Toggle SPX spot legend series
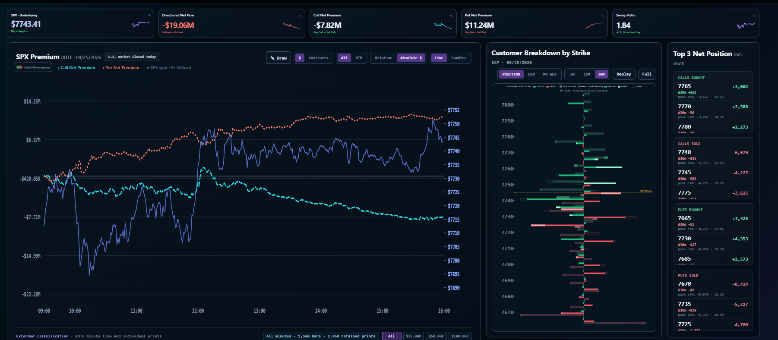This screenshot has height=340, width=778. [169, 68]
